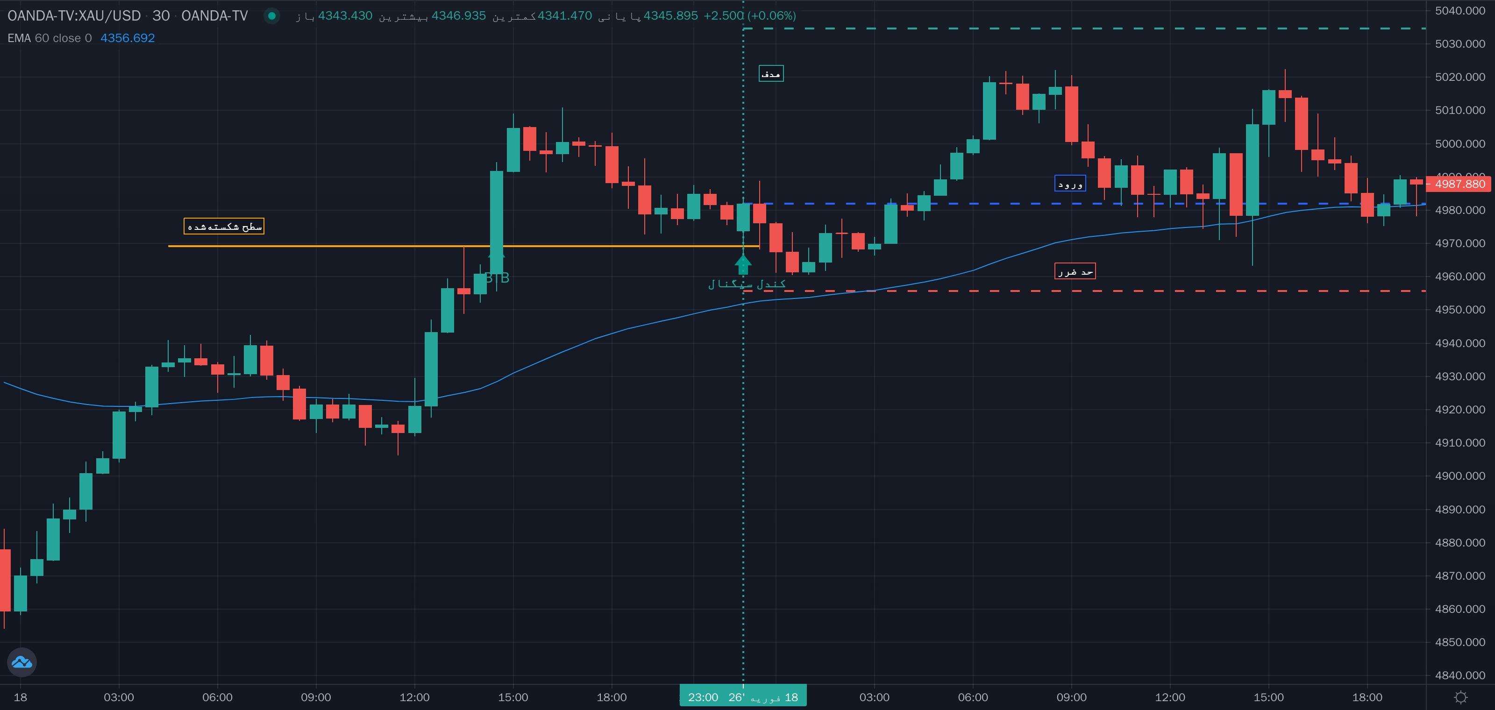Select the red stop-loss label box

(x=1075, y=271)
